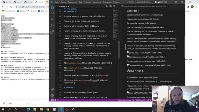Viewport: 199px width, 112px height.
Task: Open the Выполнить menu
Action: (97, 2)
